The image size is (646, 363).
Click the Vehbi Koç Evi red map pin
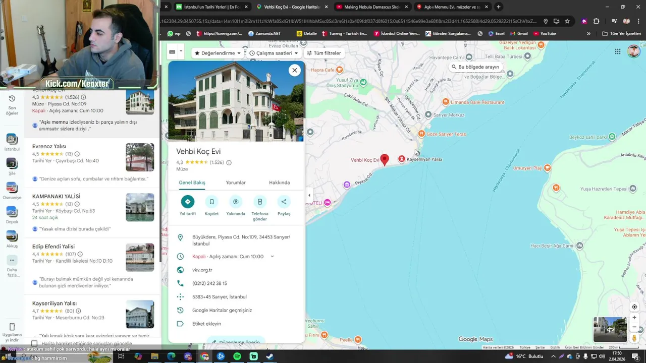click(x=385, y=160)
